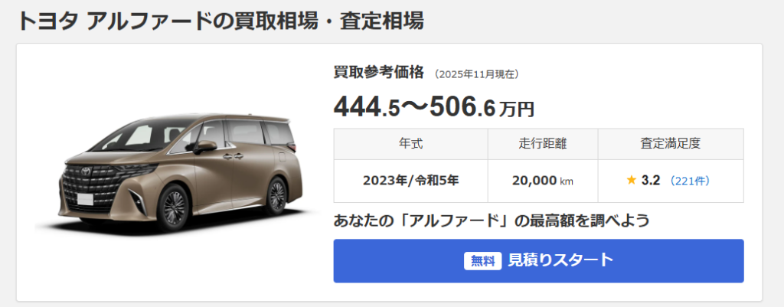Start the free estimate with 見積りスタート
This screenshot has height=307, width=784.
click(x=538, y=260)
